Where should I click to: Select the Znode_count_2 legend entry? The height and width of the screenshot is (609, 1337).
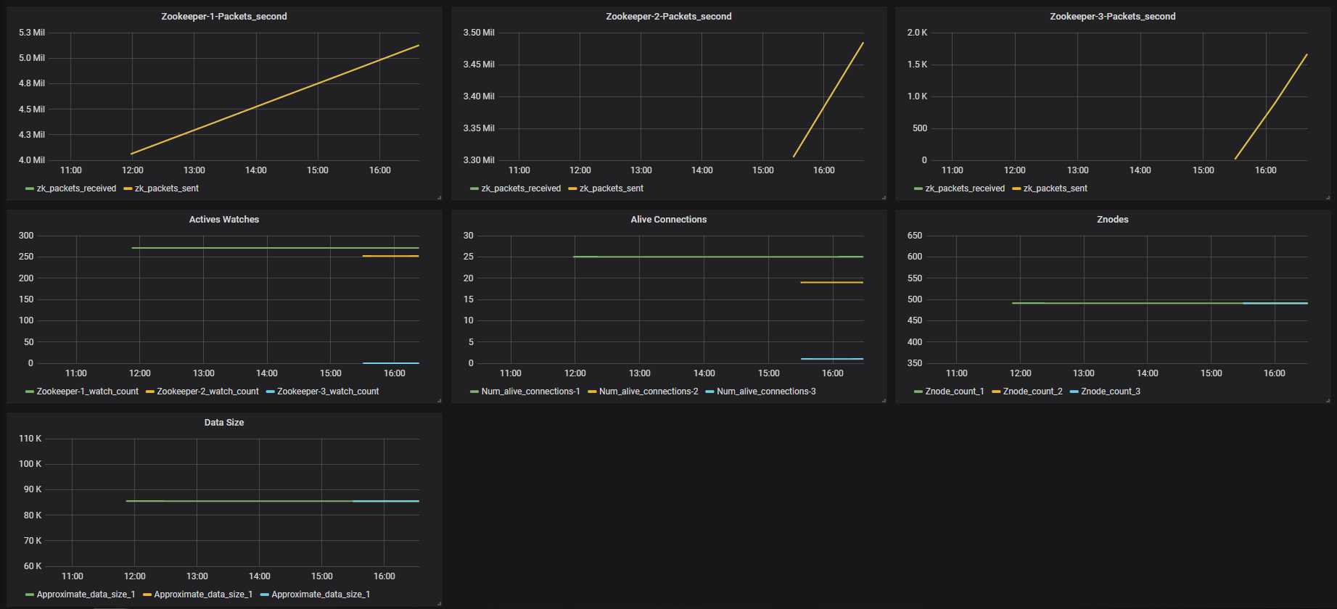click(1032, 391)
